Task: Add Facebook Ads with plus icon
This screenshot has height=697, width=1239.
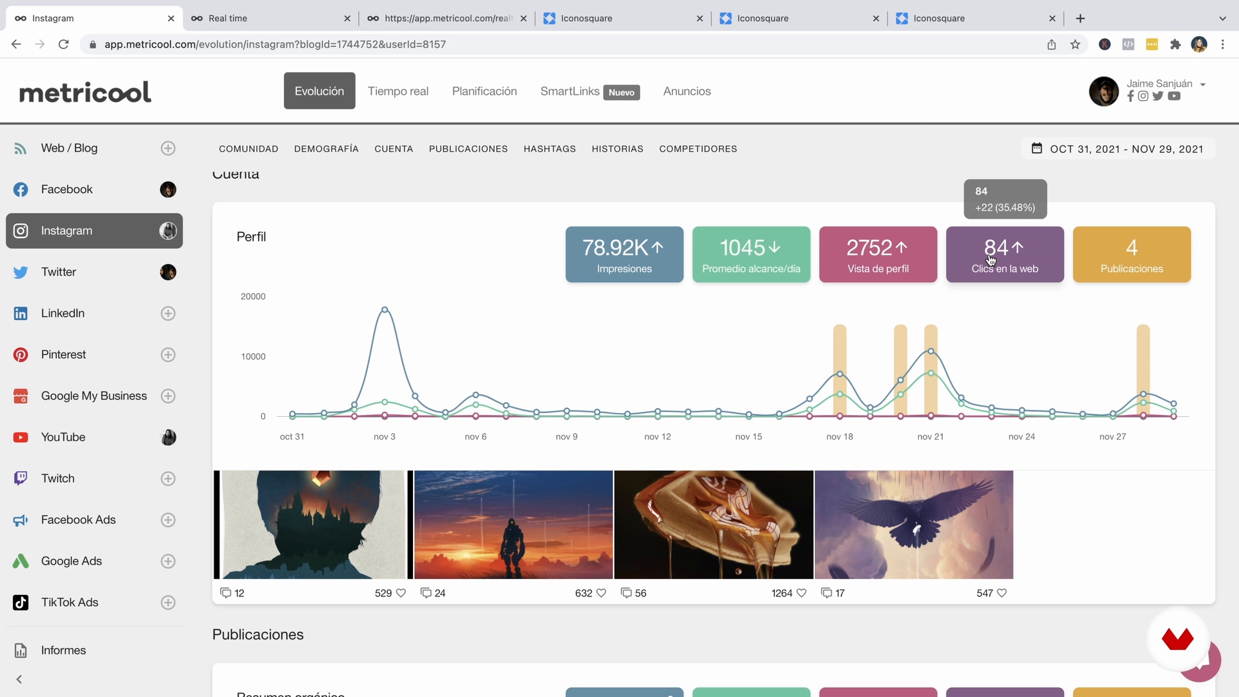Action: (x=168, y=520)
